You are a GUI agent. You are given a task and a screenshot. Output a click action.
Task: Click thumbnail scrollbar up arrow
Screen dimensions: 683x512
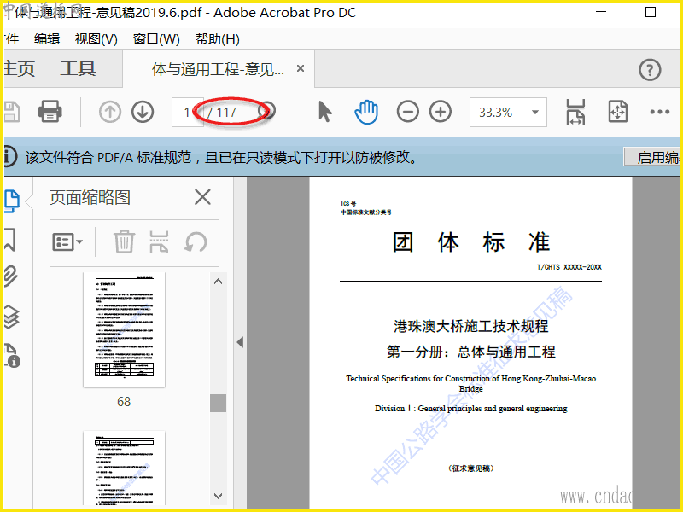219,282
